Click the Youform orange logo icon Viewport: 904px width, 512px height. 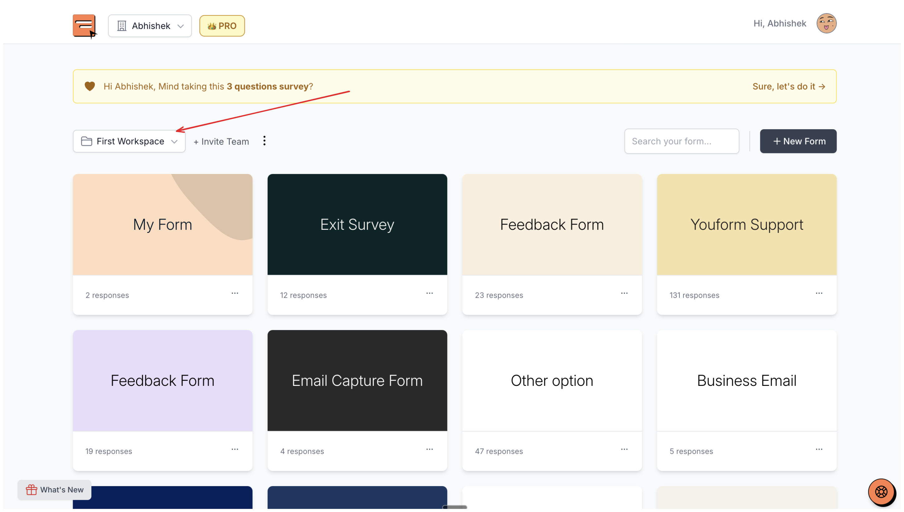click(x=84, y=26)
